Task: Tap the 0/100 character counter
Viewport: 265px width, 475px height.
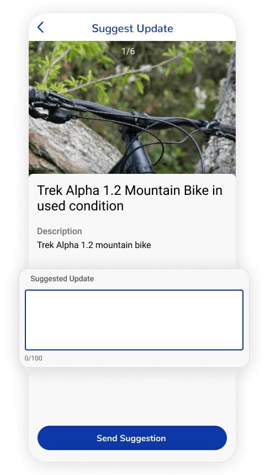Action: [34, 358]
